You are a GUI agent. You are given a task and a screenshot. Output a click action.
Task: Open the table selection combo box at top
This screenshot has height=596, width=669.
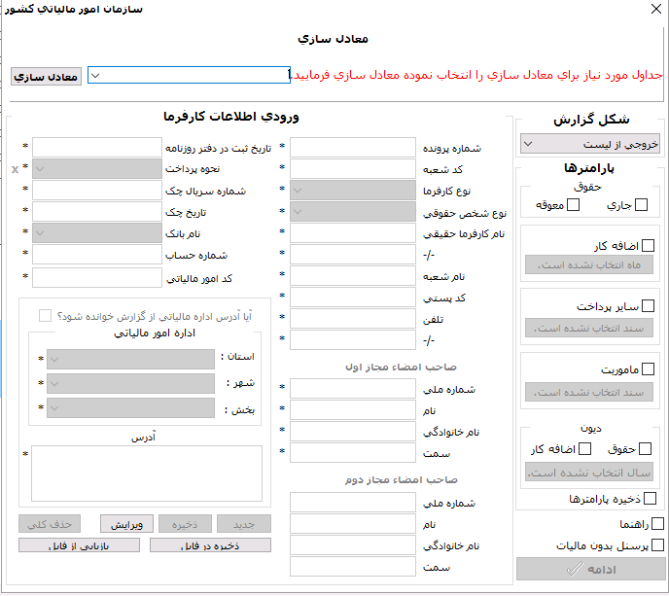(x=189, y=75)
